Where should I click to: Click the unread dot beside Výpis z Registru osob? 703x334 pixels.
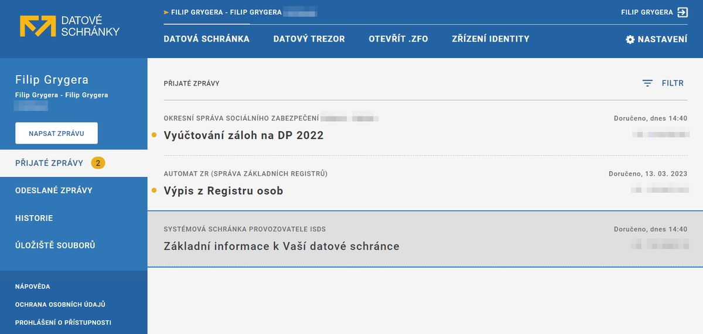tap(154, 190)
